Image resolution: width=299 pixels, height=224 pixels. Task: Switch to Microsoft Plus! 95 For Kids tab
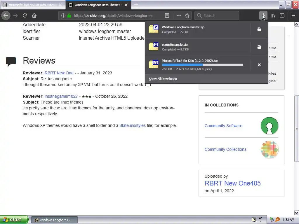tap(33, 5)
